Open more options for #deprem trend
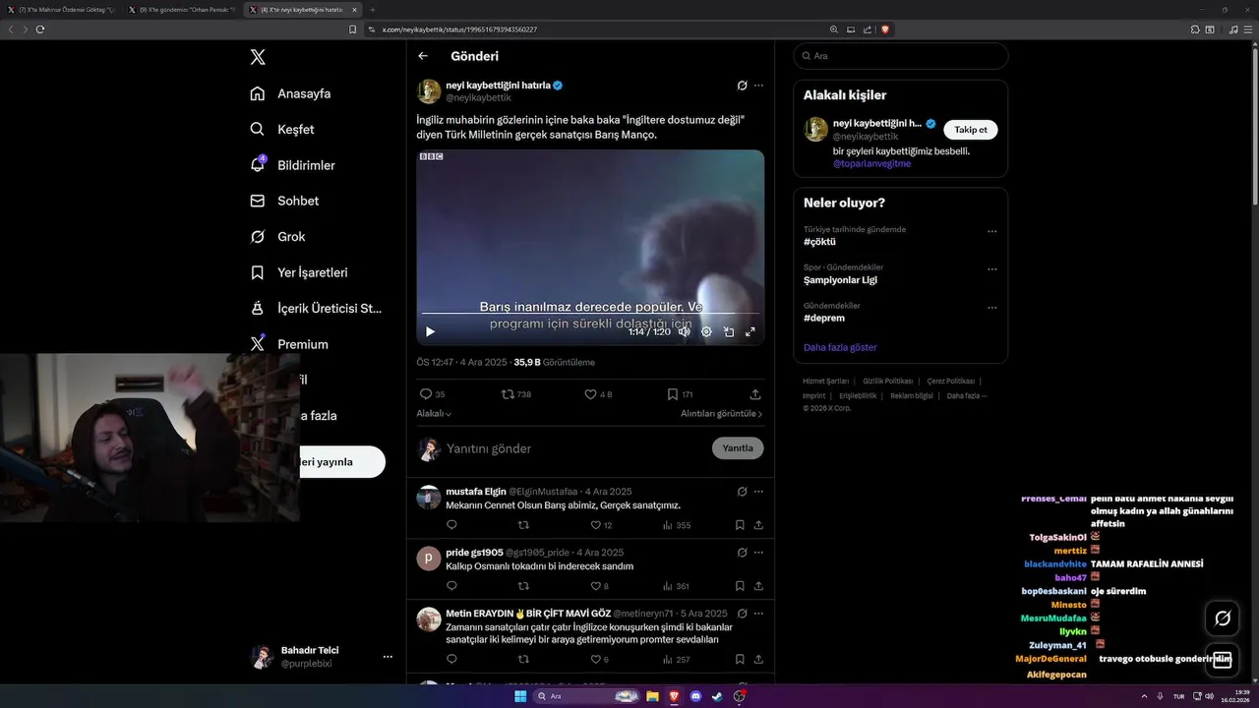Screen dimensions: 1259x708 point(991,307)
